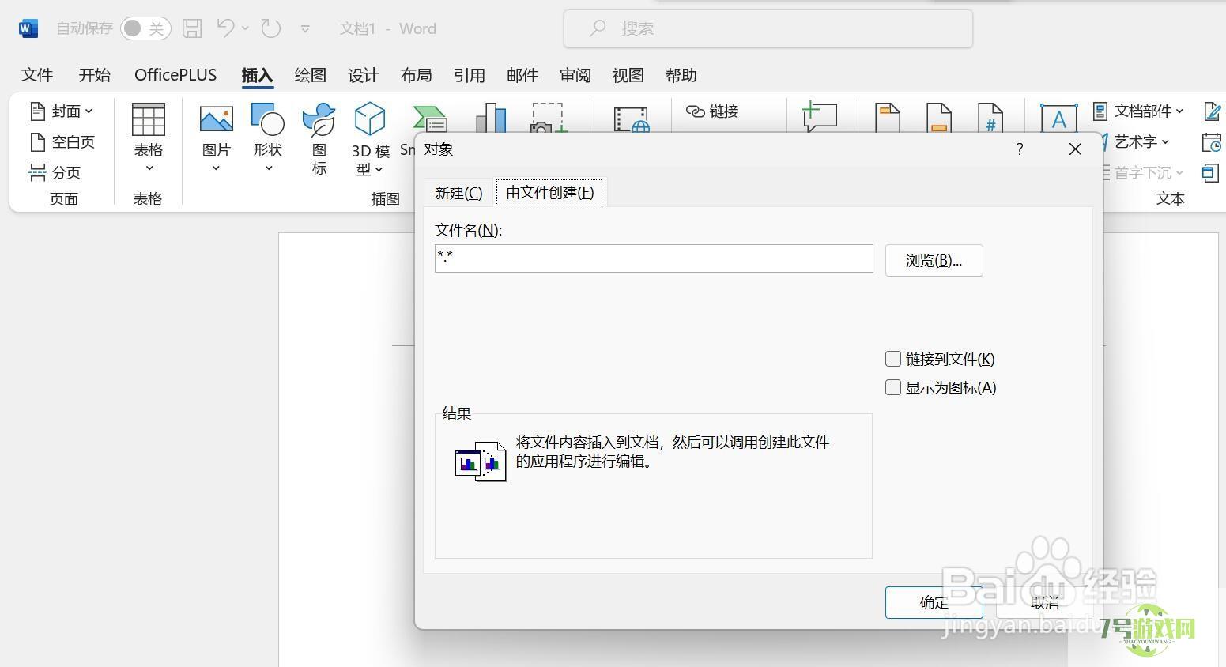Open the 审阅 ribbon tab
Viewport: 1226px width, 667px height.
click(x=575, y=75)
